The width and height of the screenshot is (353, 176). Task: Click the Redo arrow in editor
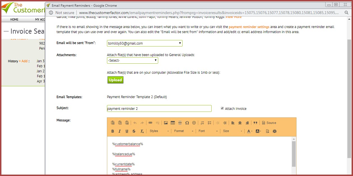142,123
